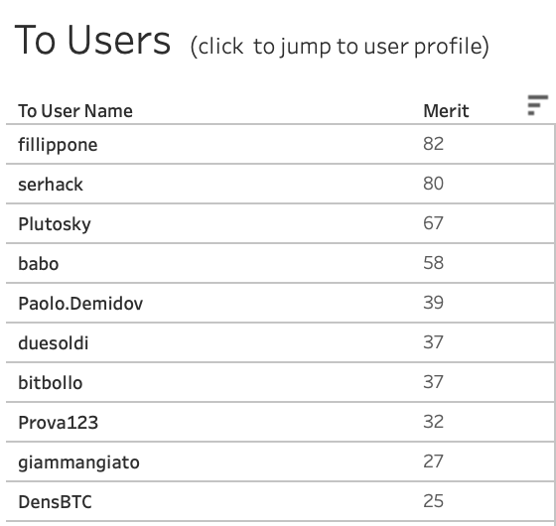Click the babo user name
Screen dimensions: 556x526
point(39,264)
